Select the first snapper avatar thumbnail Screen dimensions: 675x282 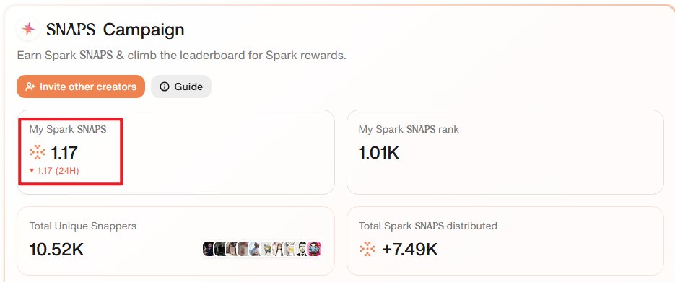[209, 249]
